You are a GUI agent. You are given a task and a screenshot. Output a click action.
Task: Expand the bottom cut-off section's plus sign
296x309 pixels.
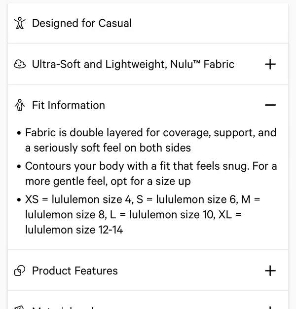coord(270,308)
